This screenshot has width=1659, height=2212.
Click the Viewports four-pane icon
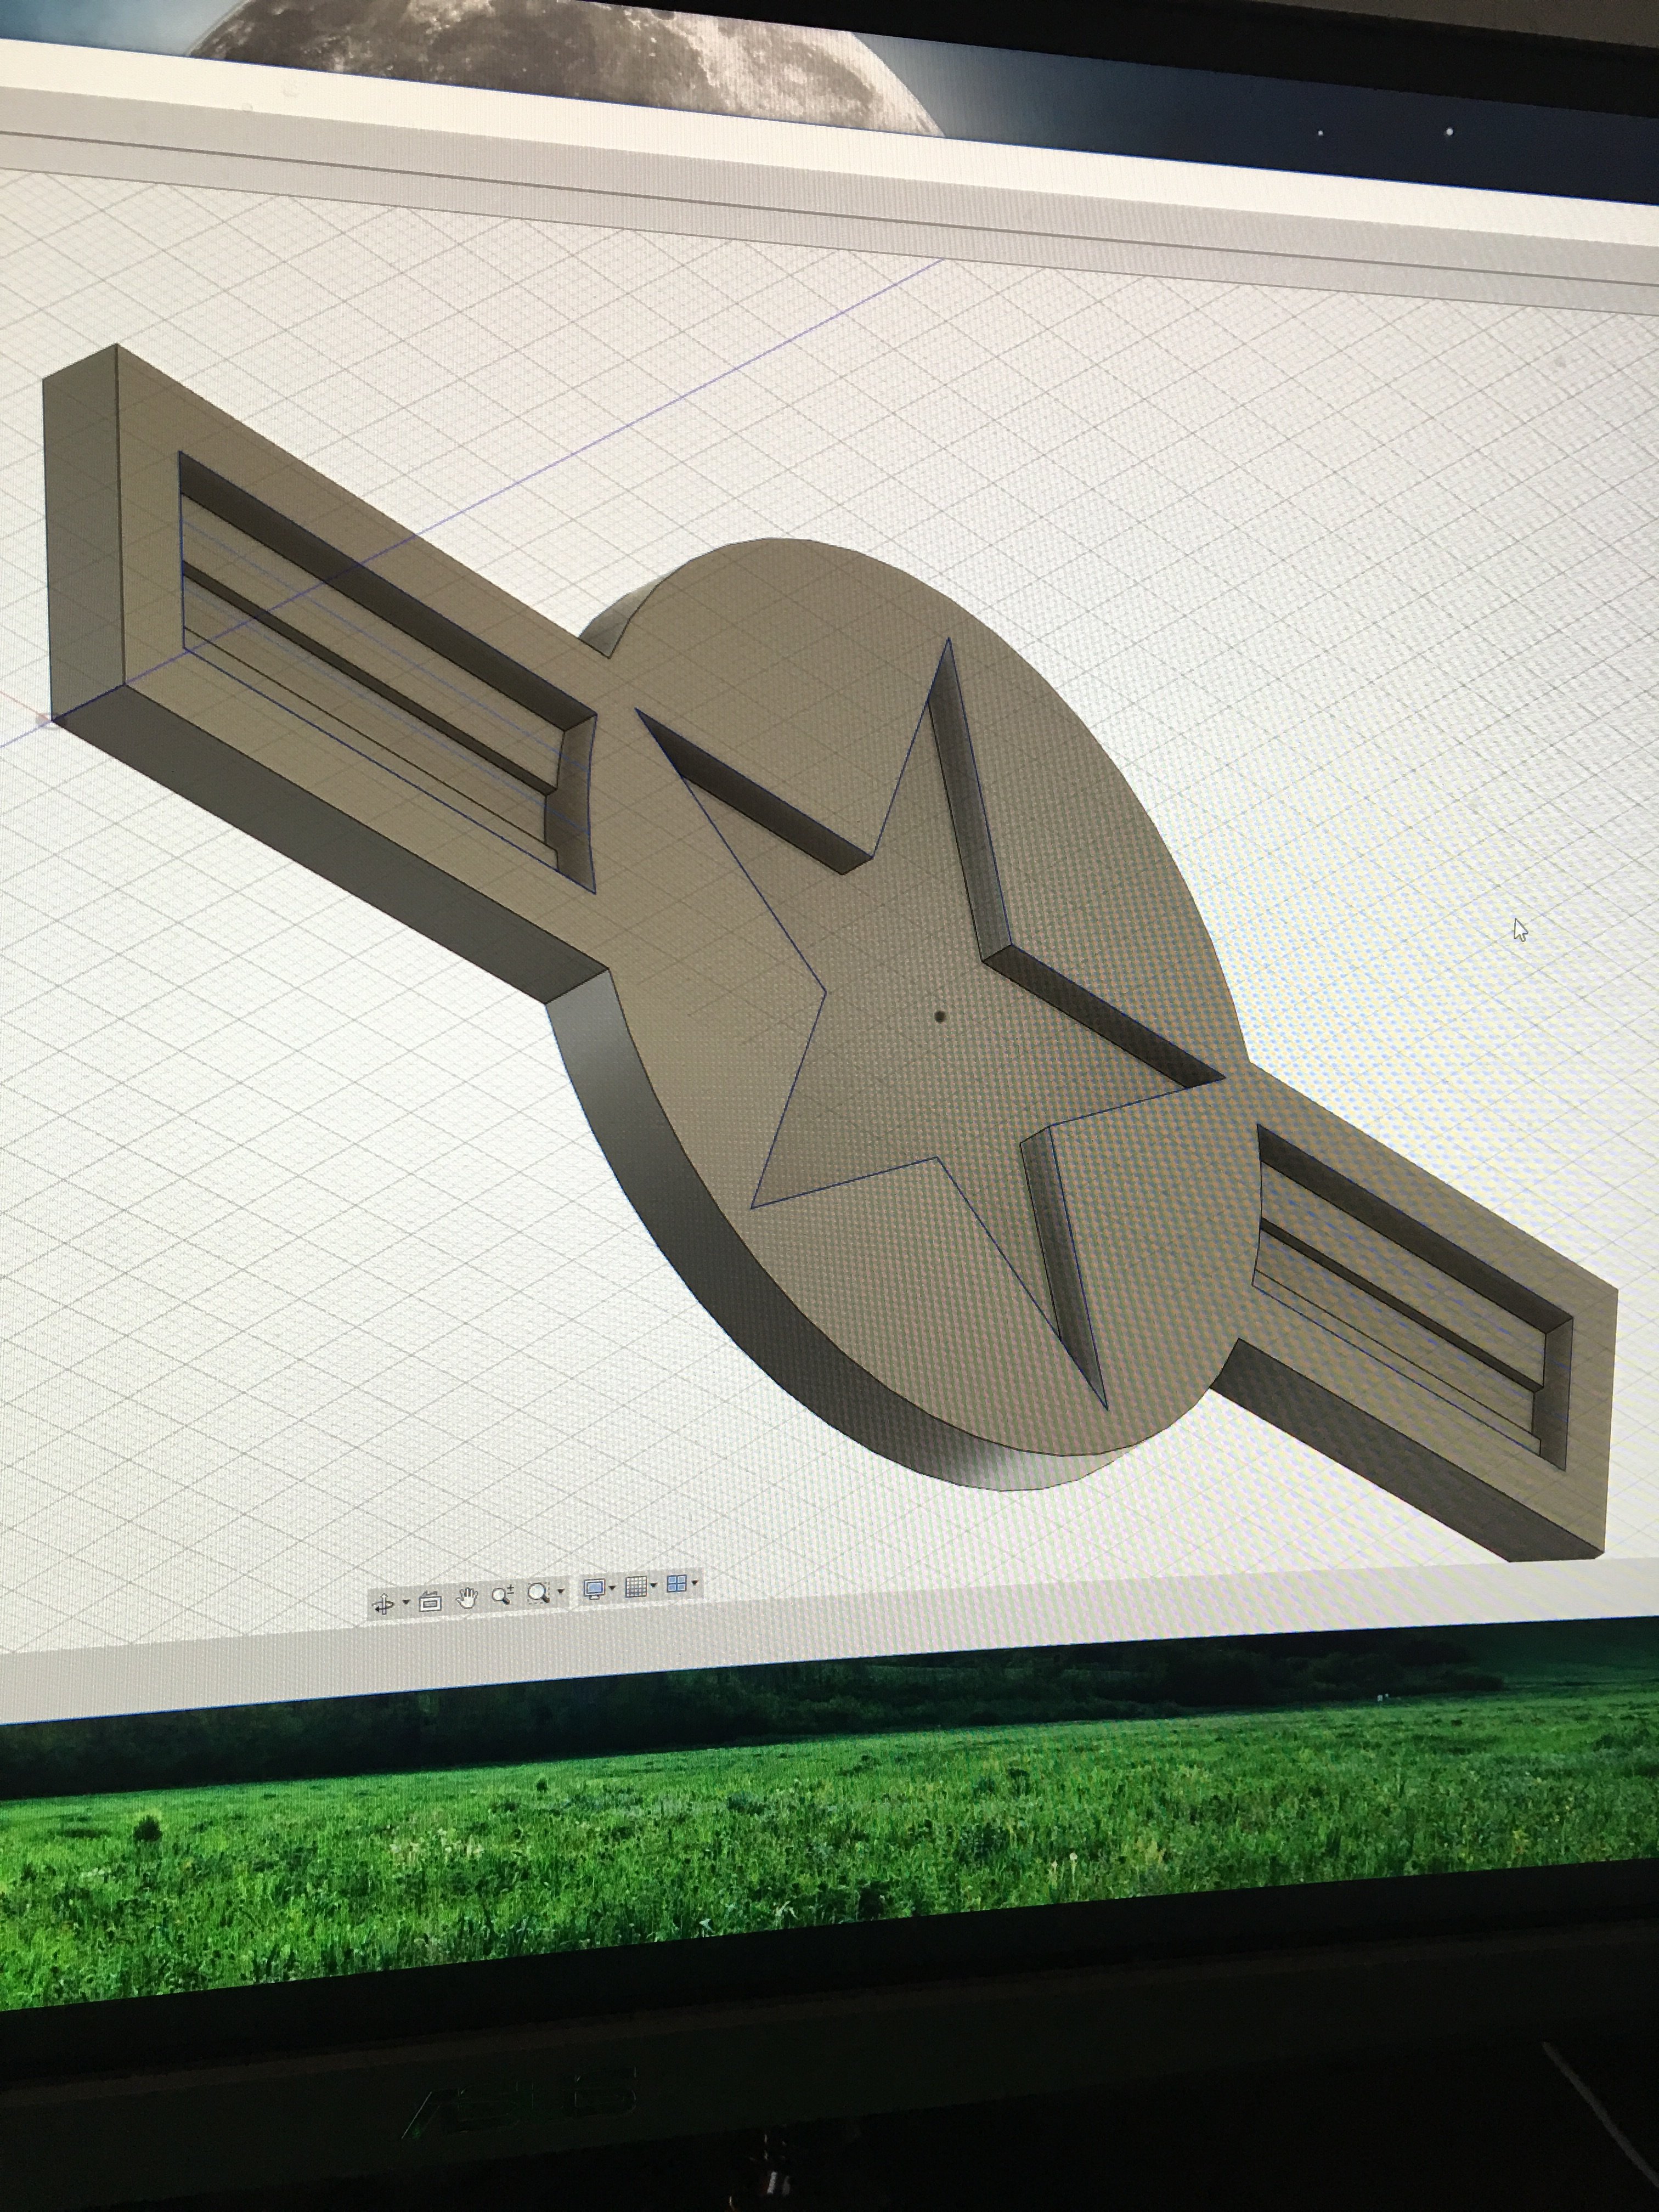pyautogui.click(x=677, y=1584)
